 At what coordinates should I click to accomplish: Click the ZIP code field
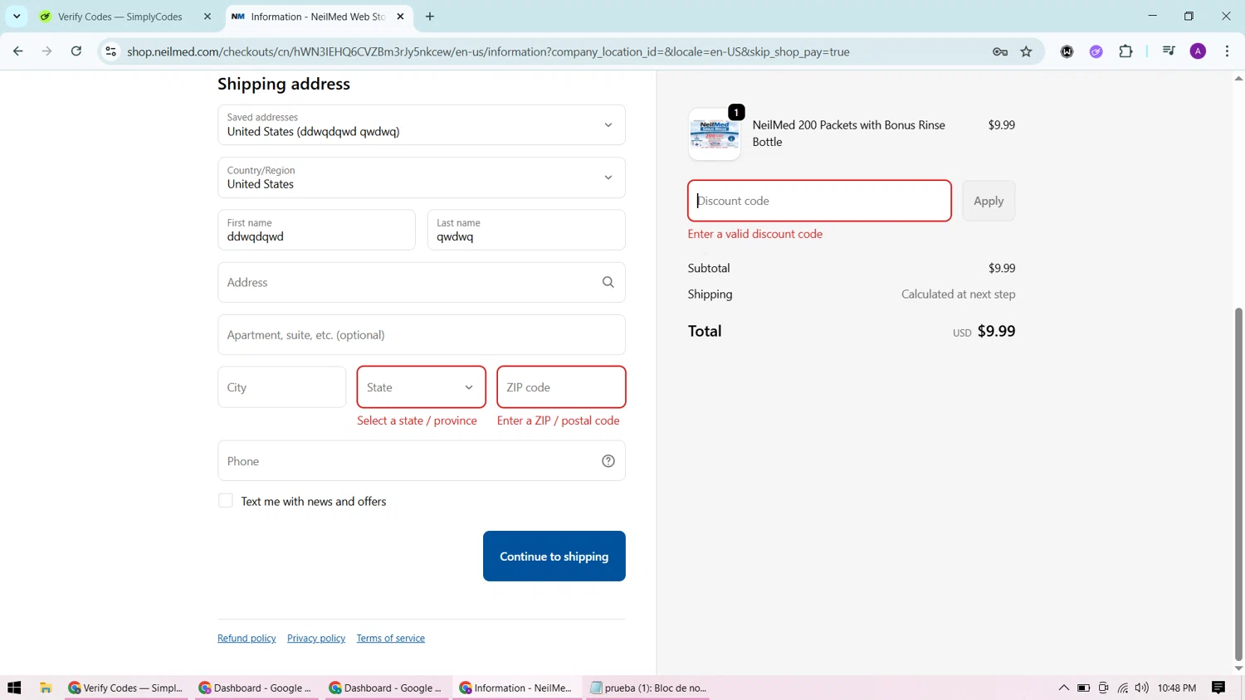[561, 387]
